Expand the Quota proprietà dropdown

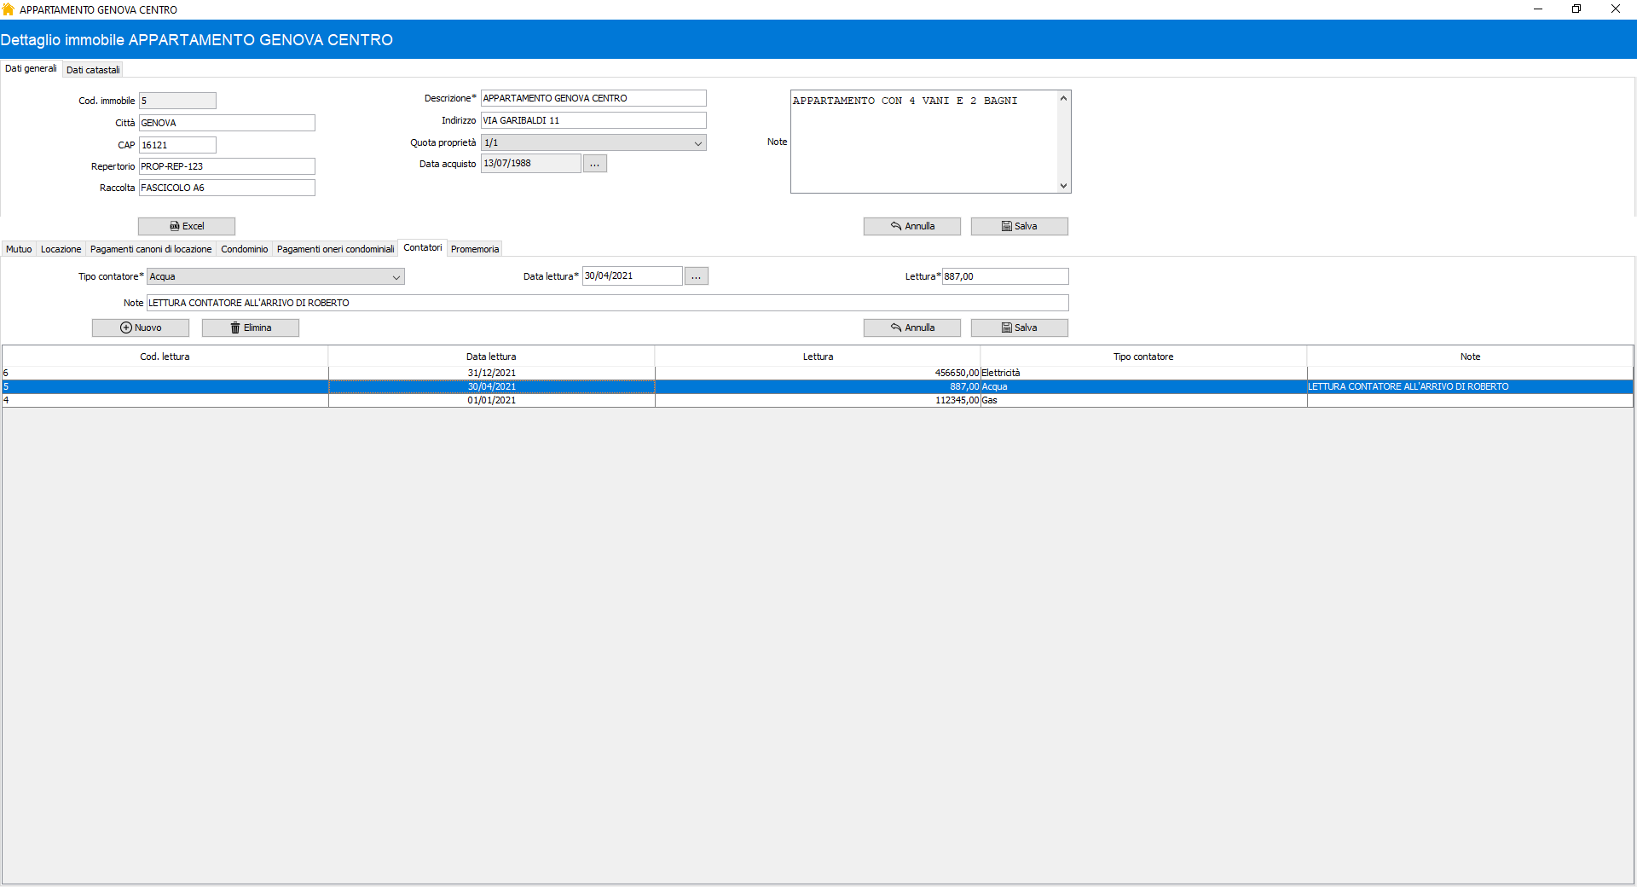(697, 143)
